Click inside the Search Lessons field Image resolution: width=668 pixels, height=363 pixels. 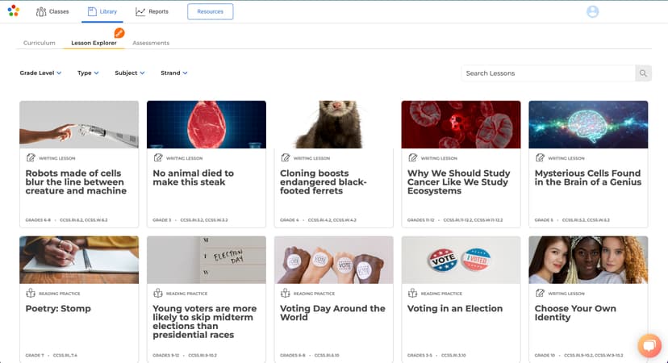[548, 73]
